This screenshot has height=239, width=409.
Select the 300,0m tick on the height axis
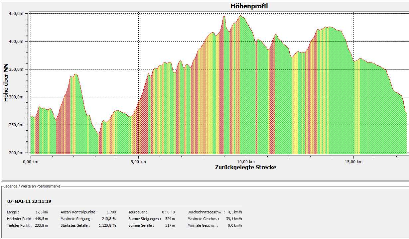pos(16,97)
